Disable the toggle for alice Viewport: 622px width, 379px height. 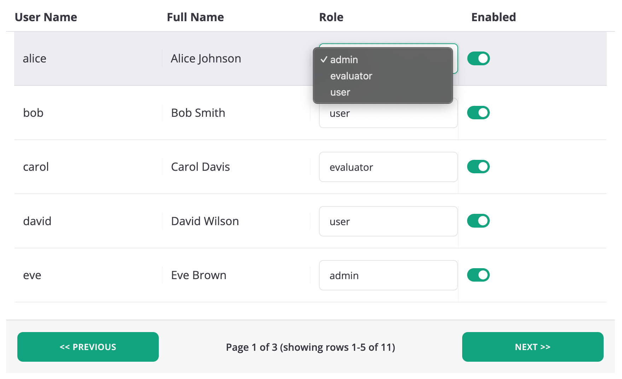pyautogui.click(x=478, y=59)
